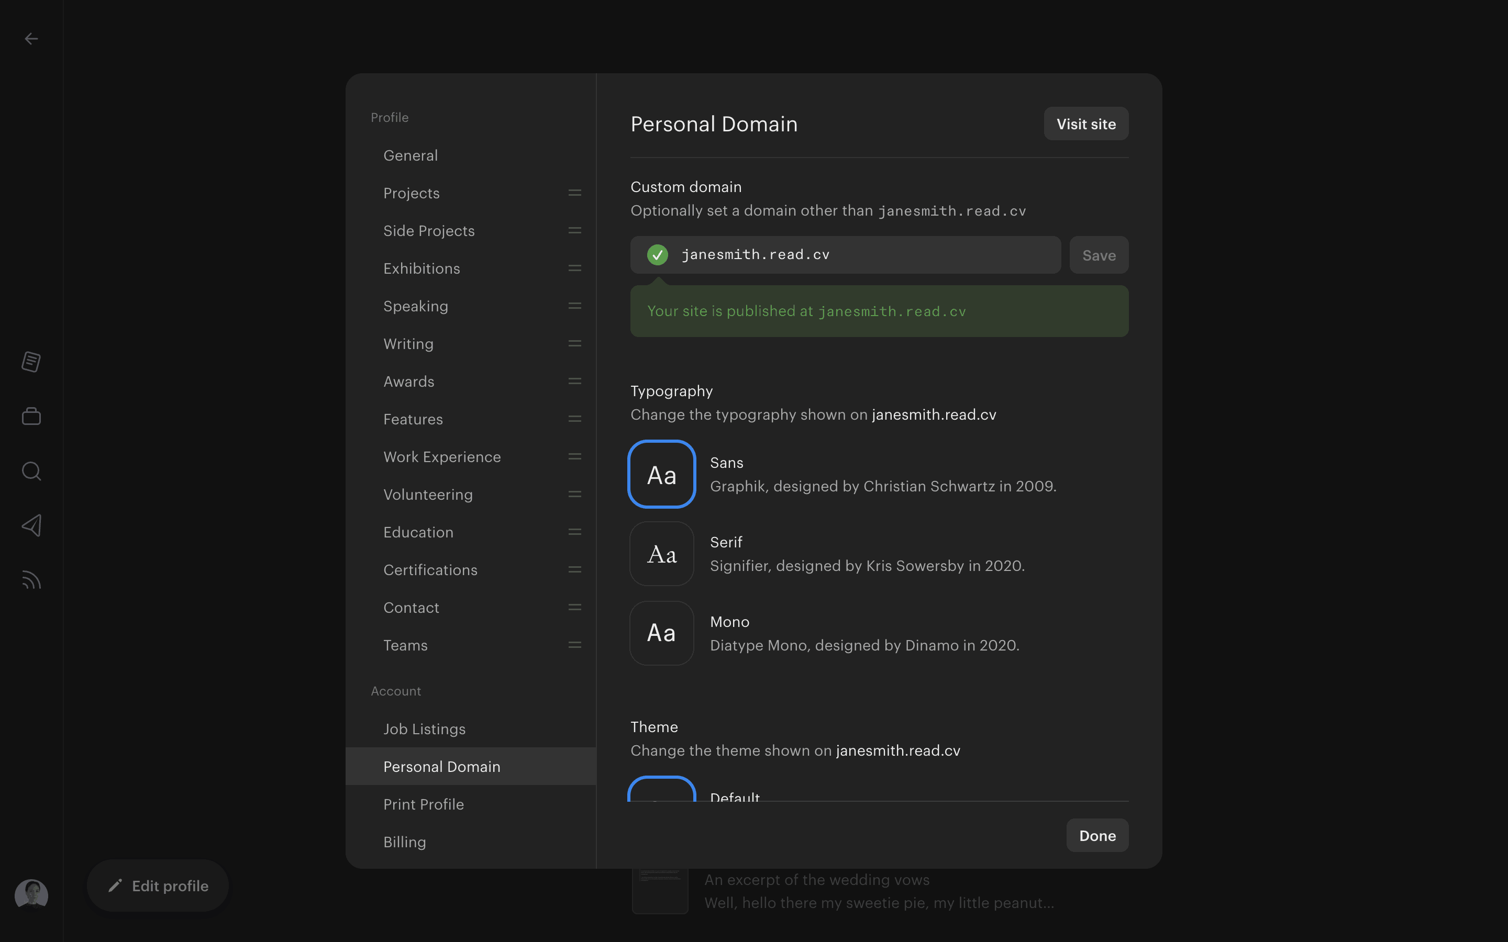Click the back arrow icon
Screen dimensions: 1508x942
pyautogui.click(x=31, y=39)
